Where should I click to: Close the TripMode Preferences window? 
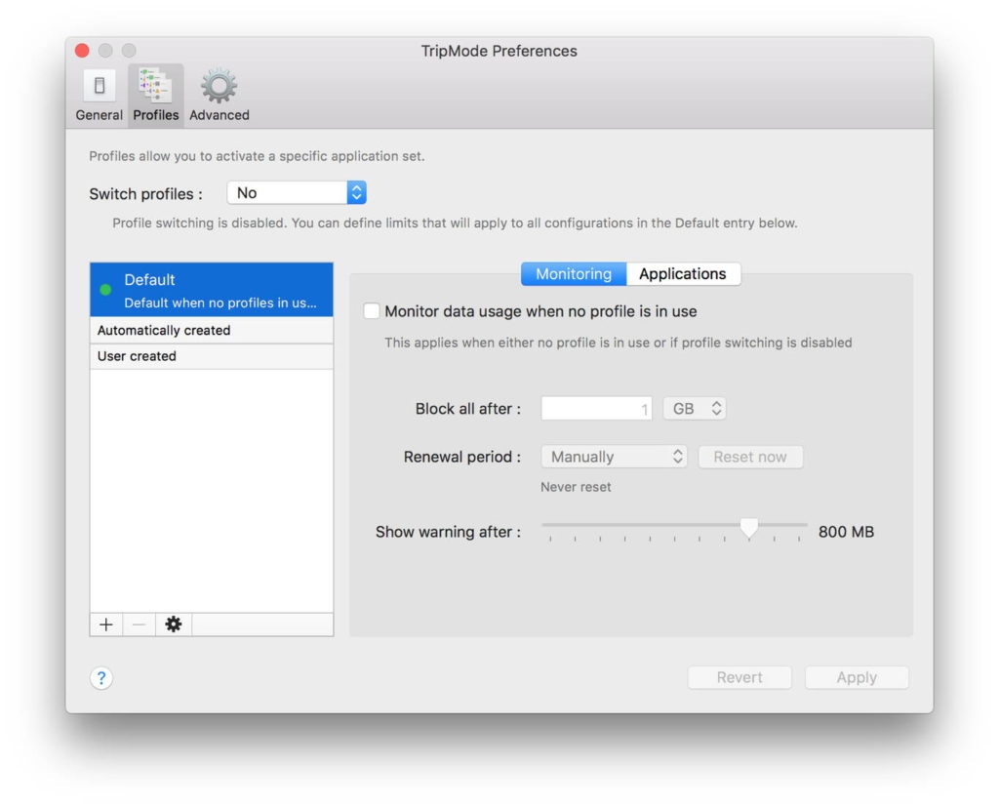82,51
